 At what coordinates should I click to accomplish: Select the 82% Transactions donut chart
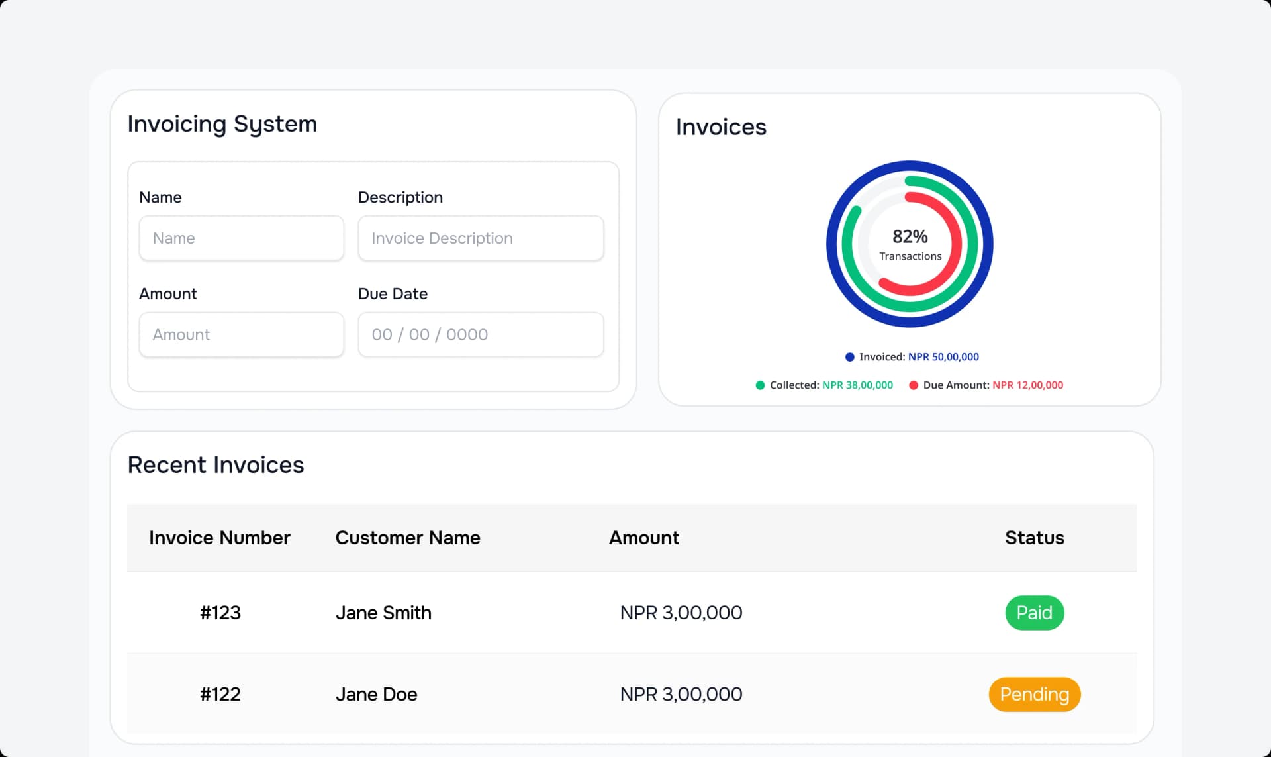910,244
